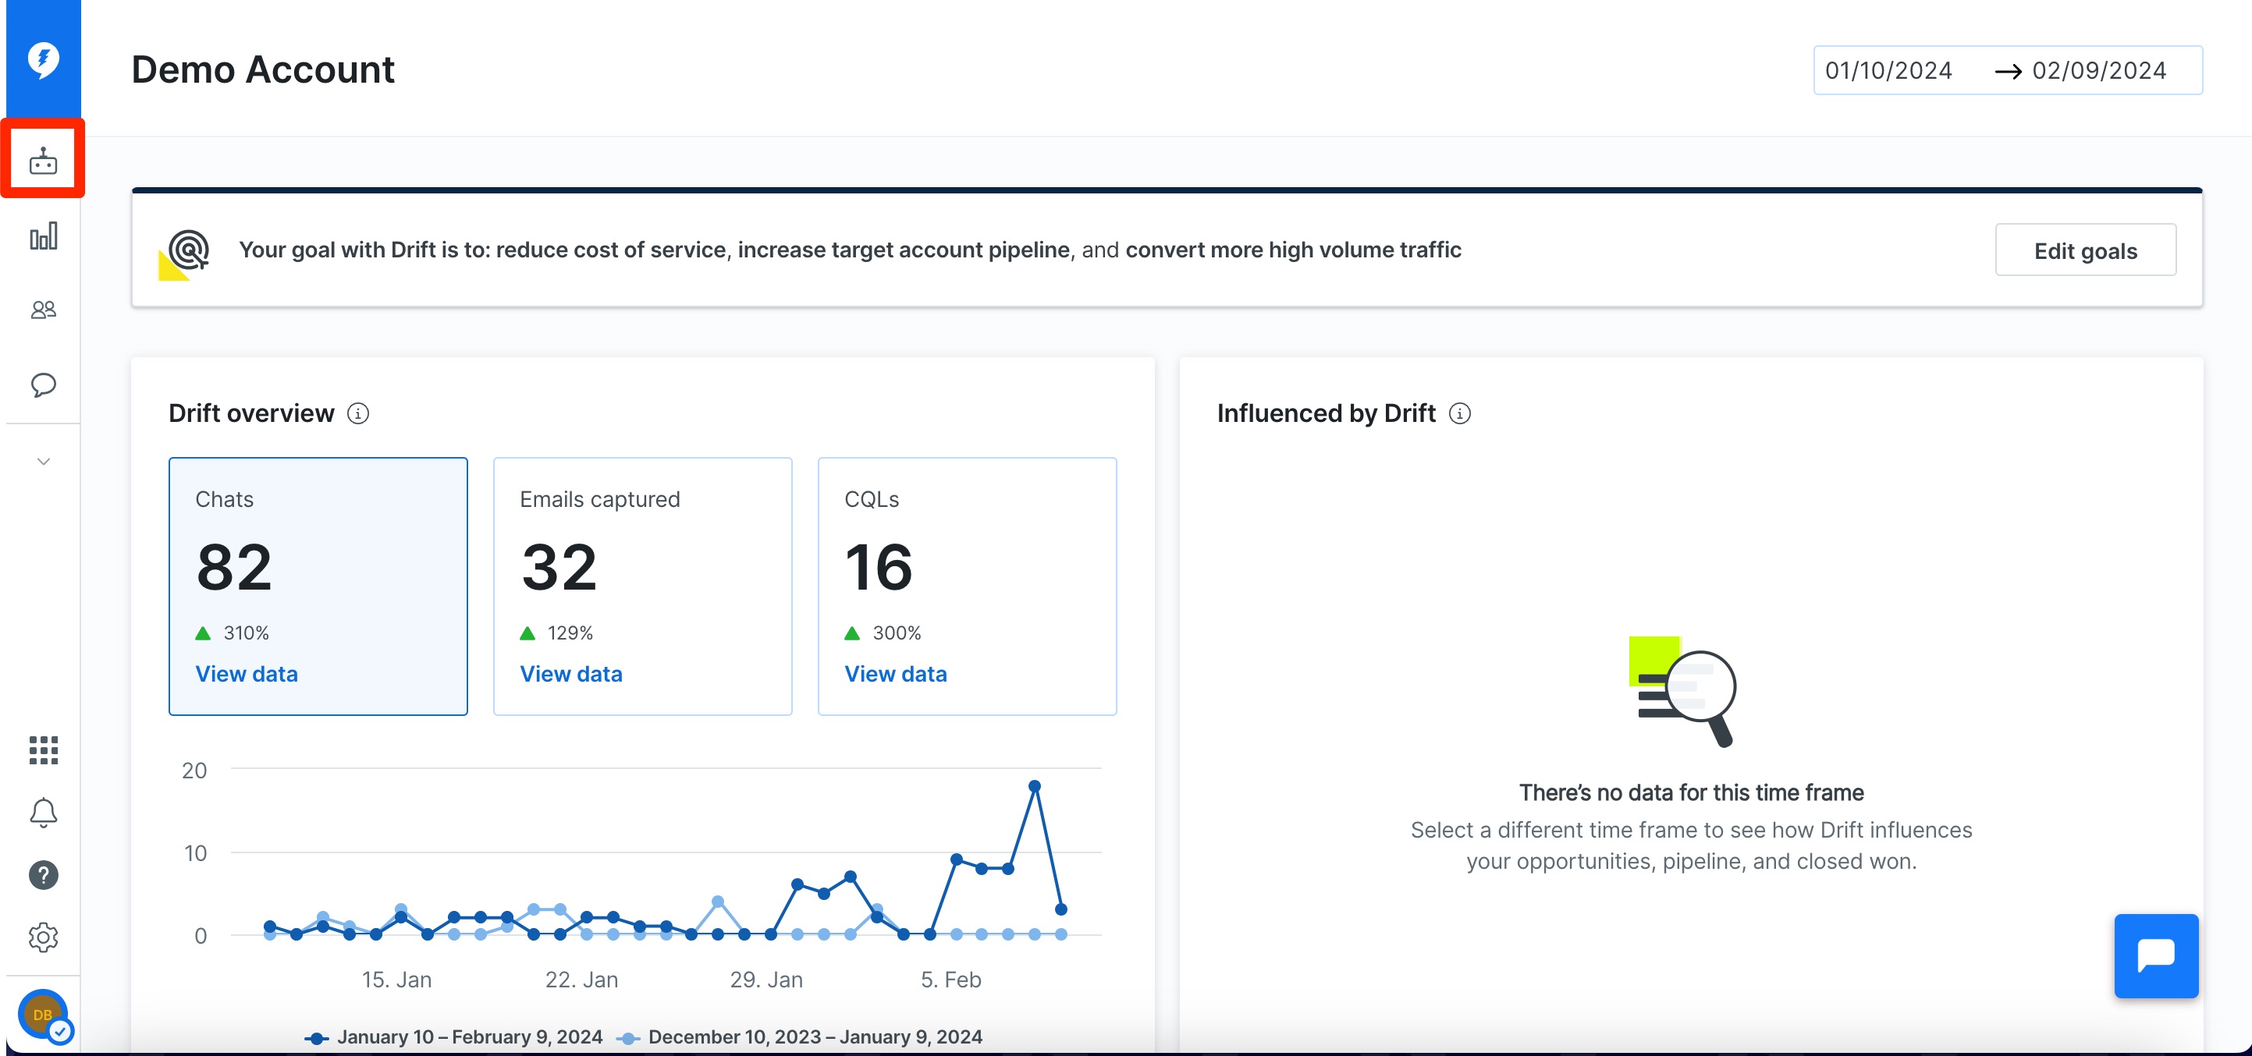Select the Chats metric card
This screenshot has height=1056, width=2252.
[318, 586]
